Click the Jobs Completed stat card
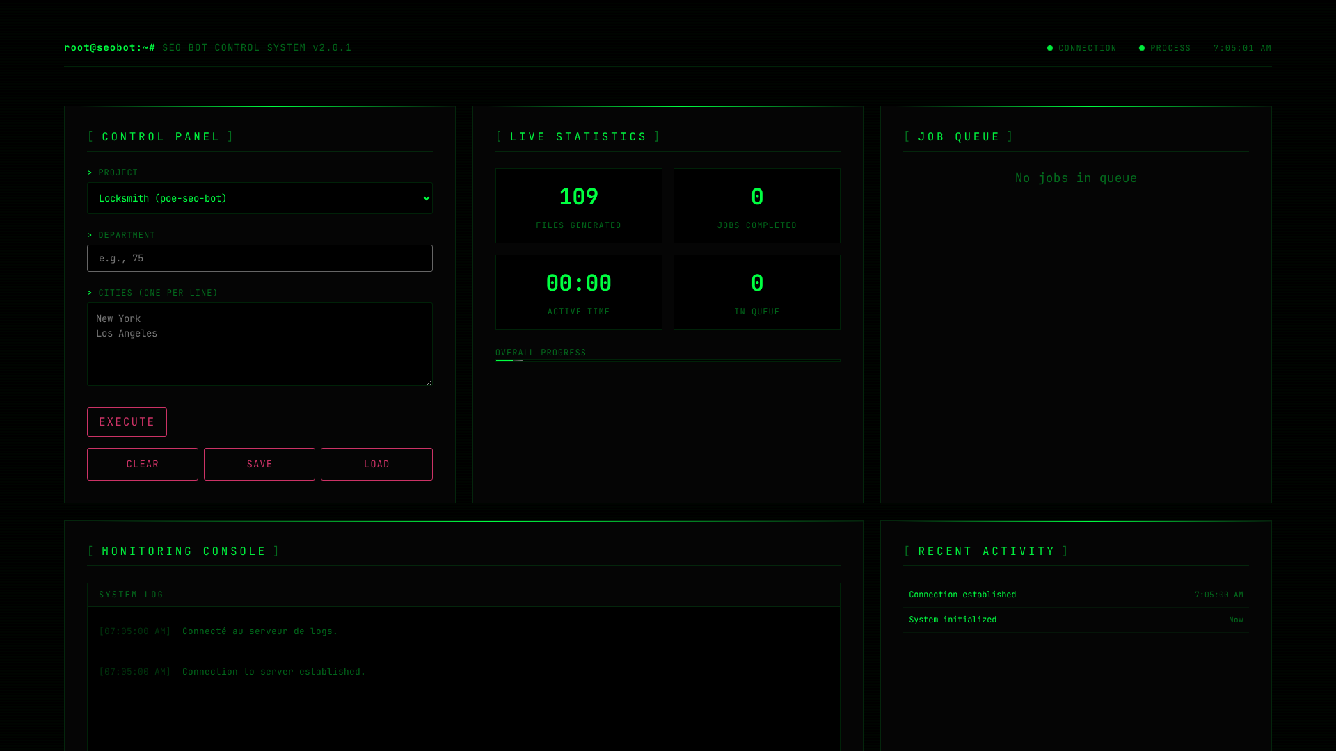The width and height of the screenshot is (1336, 751). [x=756, y=206]
